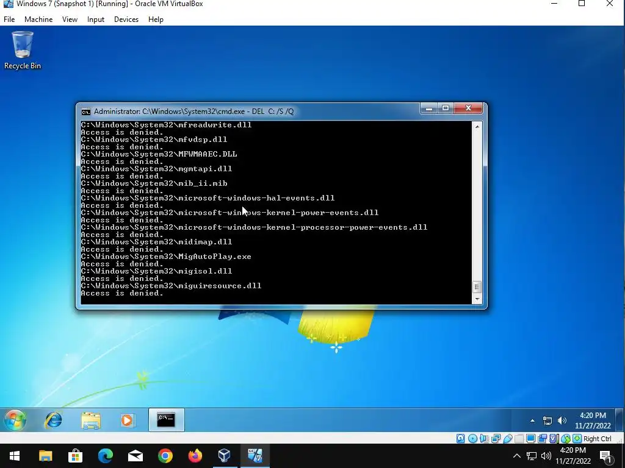The height and width of the screenshot is (468, 625).
Task: Click host volume tray icon
Action: pos(546,456)
